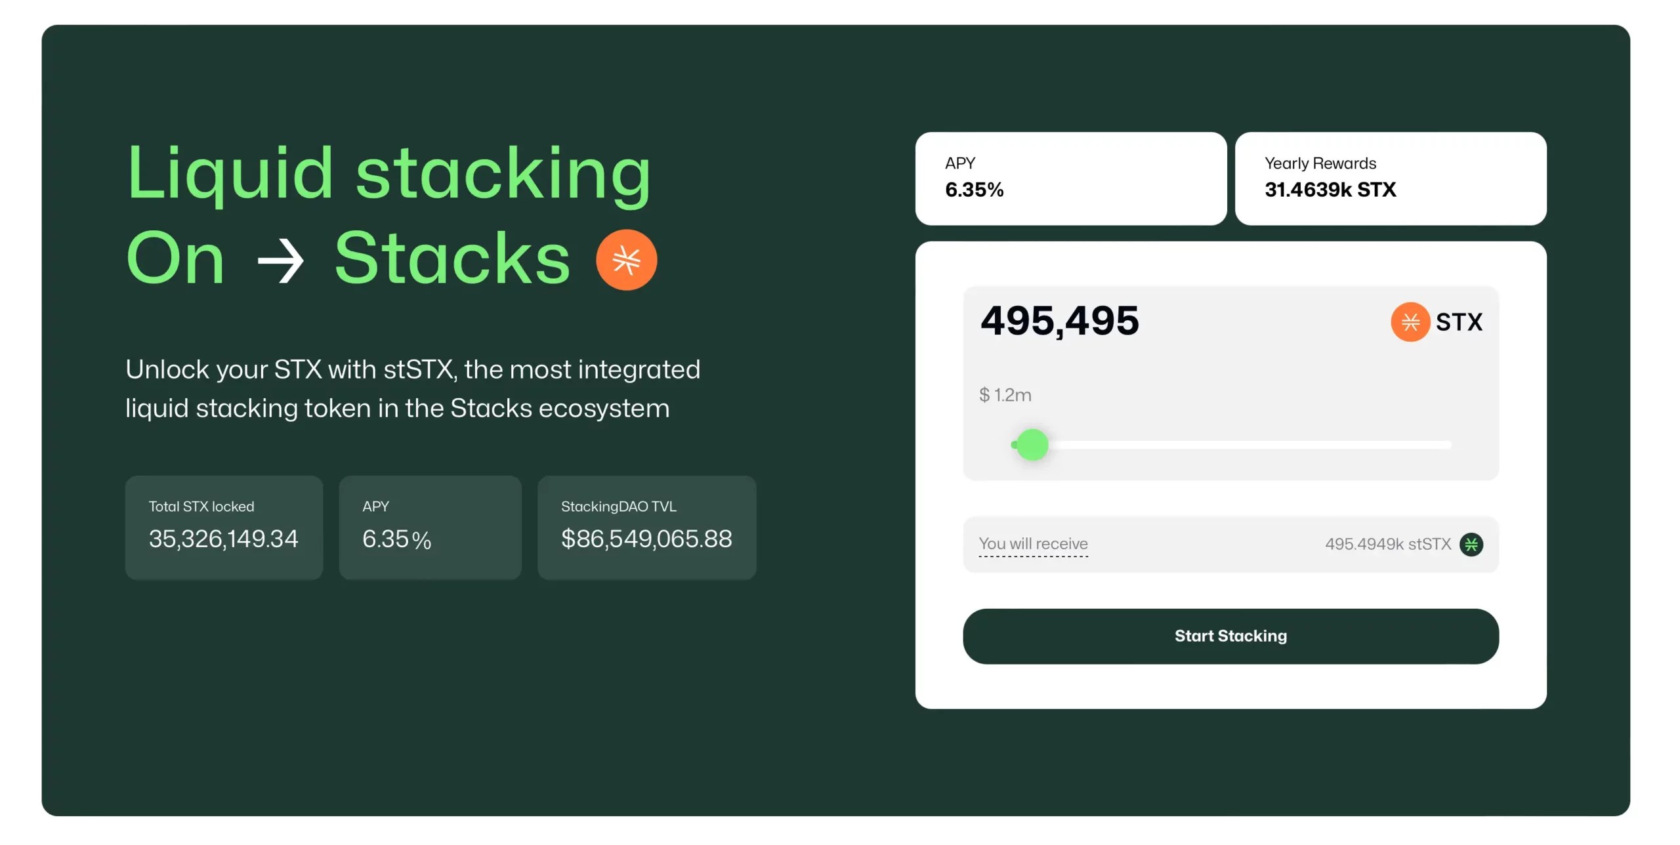This screenshot has height=845, width=1680.
Task: Open the Total STX locked stat card
Action: click(224, 527)
